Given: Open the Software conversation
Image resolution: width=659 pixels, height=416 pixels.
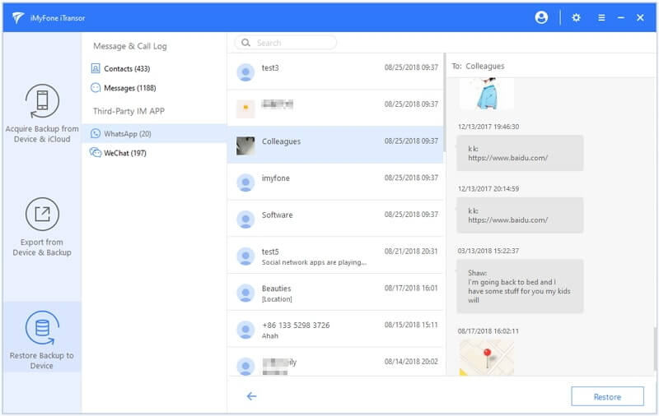Looking at the screenshot, I should tap(335, 219).
